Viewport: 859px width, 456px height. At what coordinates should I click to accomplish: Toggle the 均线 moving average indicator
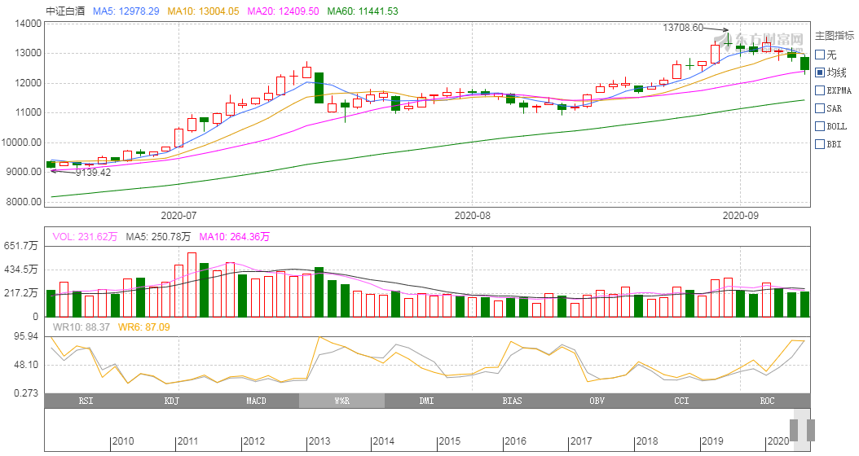tap(820, 72)
